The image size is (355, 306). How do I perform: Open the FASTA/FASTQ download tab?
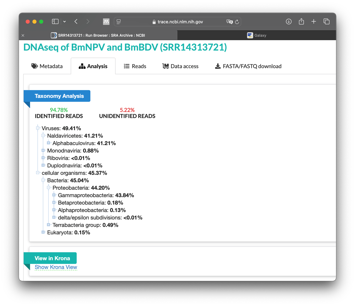pos(248,66)
